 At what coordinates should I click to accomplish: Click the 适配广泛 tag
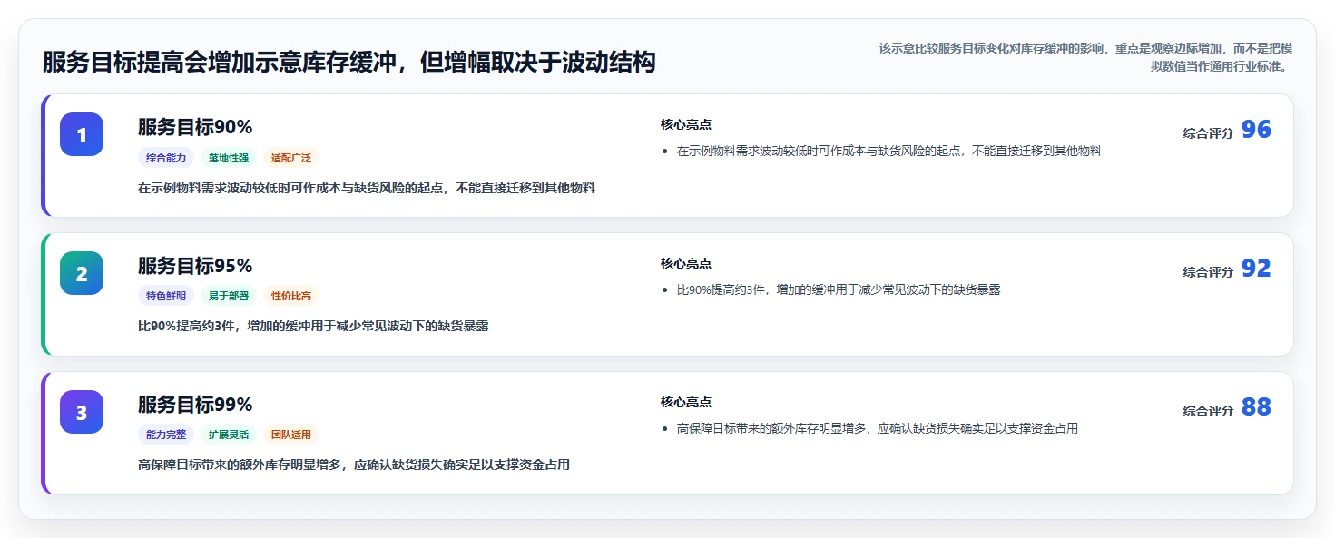point(291,158)
